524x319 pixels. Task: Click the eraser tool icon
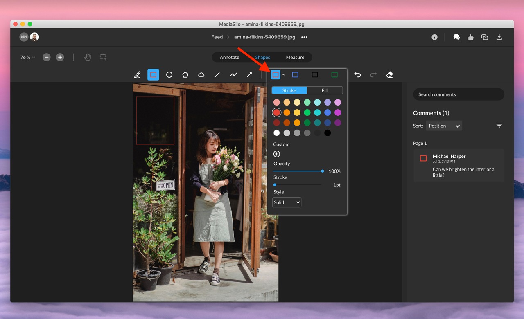[389, 75]
